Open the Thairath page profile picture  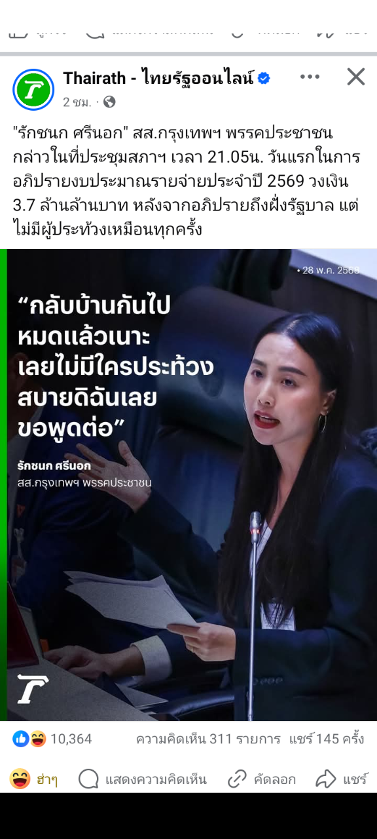click(x=33, y=90)
